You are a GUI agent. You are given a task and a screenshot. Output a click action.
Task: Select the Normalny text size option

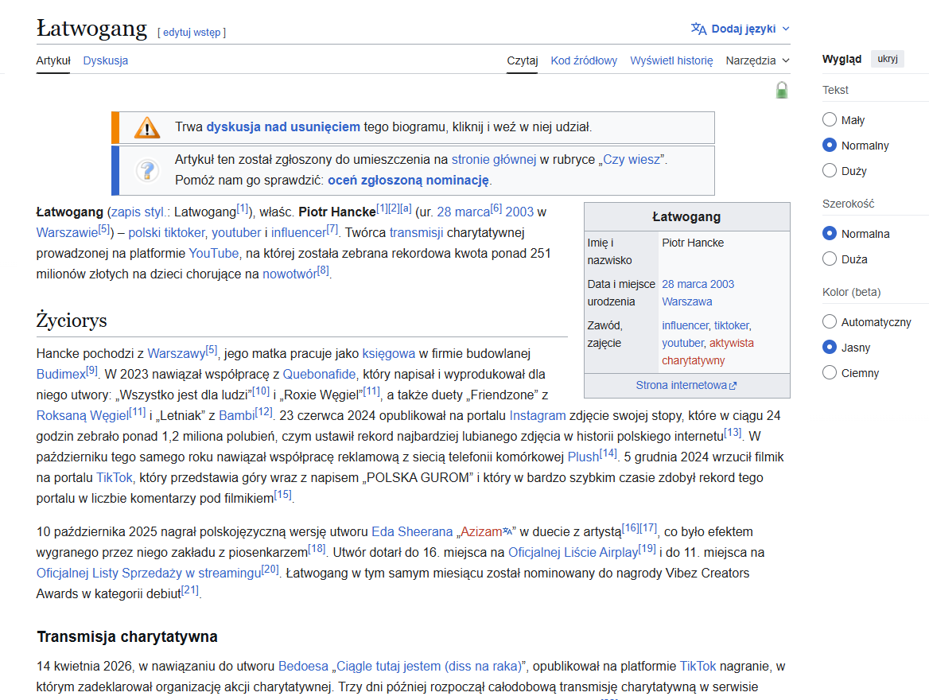pyautogui.click(x=830, y=146)
